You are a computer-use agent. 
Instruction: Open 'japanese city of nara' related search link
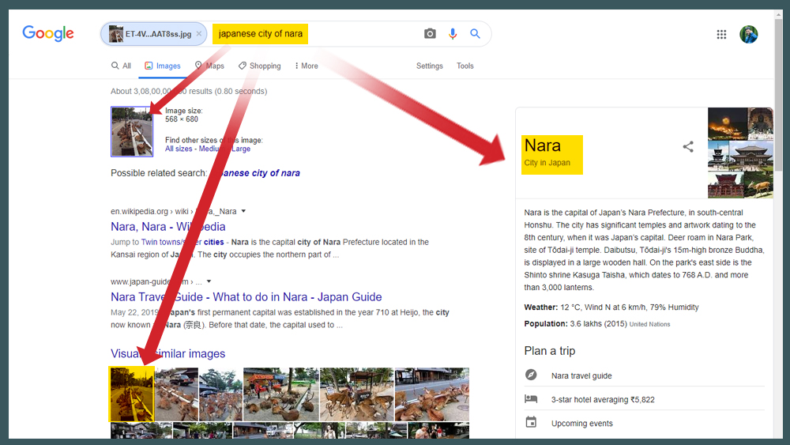click(255, 173)
